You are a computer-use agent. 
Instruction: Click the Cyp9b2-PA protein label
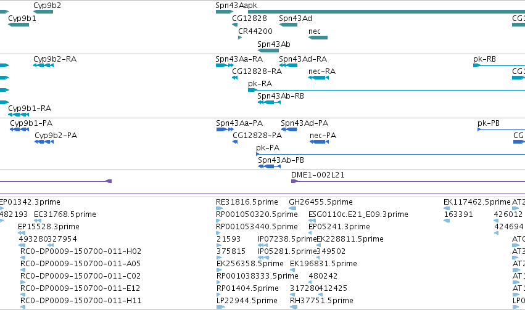click(56, 136)
